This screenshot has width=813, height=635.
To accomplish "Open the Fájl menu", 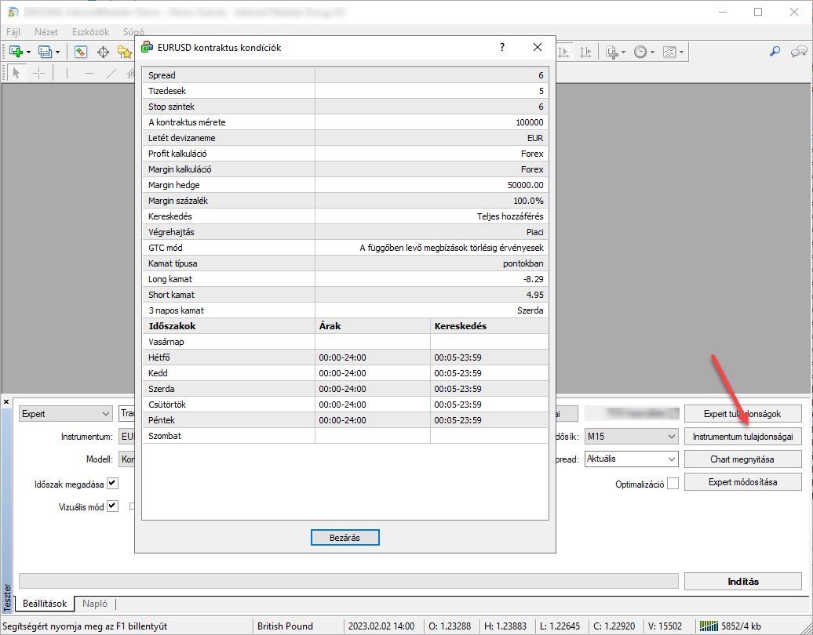I will click(13, 32).
